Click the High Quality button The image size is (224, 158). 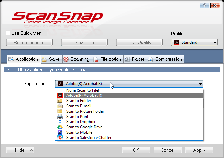[x=139, y=42]
